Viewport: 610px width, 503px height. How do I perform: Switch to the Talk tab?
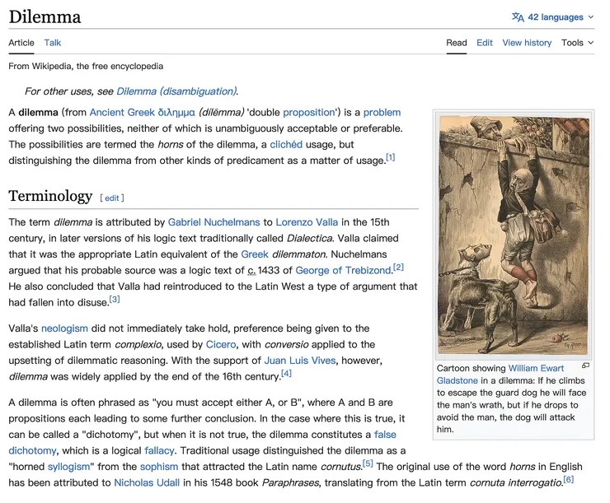click(53, 43)
